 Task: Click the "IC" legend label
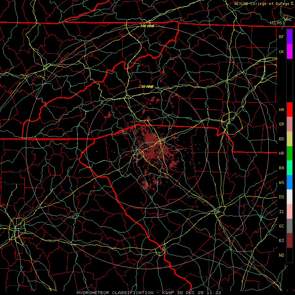(281, 212)
